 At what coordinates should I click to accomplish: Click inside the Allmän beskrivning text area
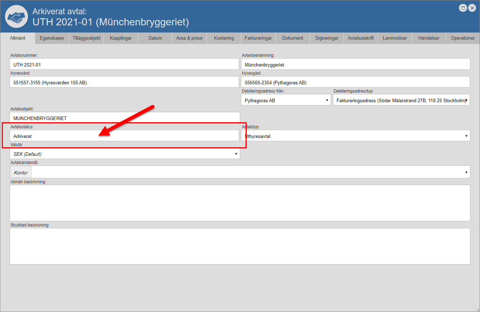pyautogui.click(x=240, y=203)
